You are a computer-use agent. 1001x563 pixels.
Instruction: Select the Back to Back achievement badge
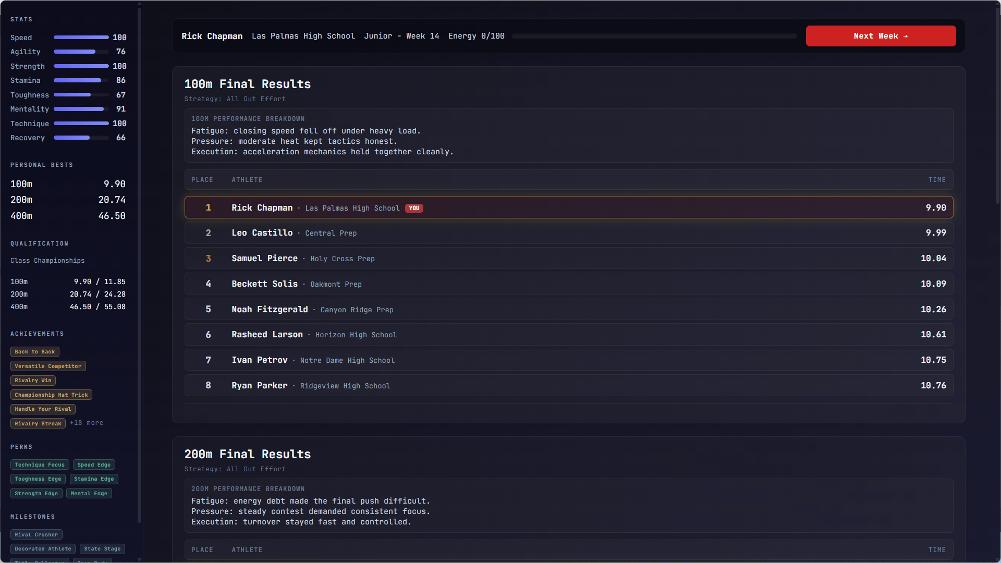click(34, 352)
